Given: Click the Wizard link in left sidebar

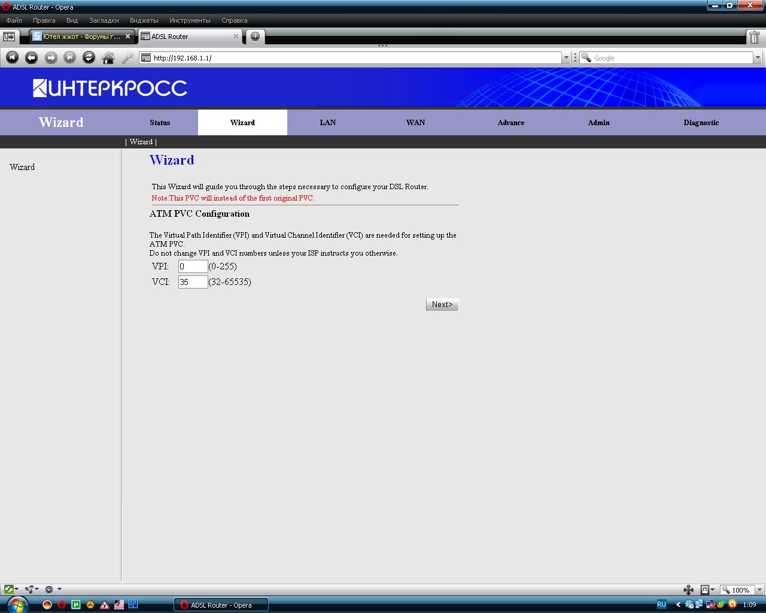Looking at the screenshot, I should pos(22,167).
